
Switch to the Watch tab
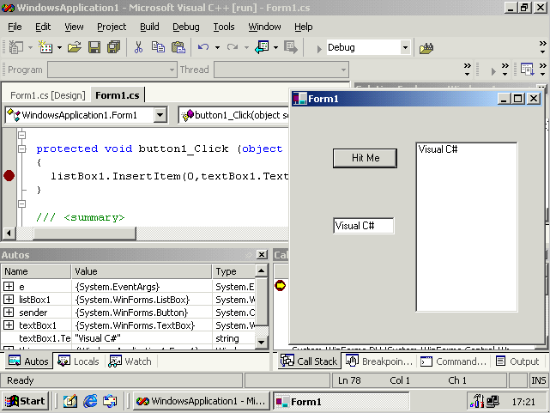(x=130, y=361)
